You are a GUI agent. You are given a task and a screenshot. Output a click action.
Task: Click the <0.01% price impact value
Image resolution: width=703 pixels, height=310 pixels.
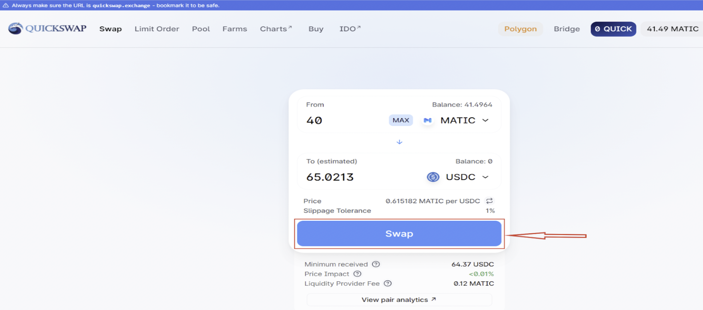tap(481, 274)
